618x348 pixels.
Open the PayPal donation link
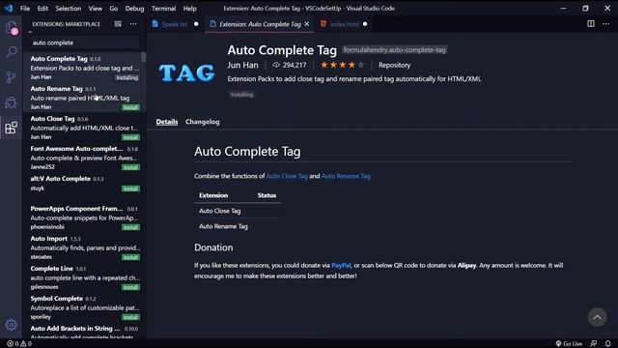click(341, 265)
